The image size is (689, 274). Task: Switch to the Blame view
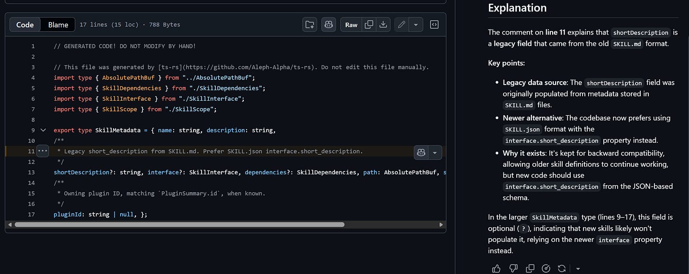coord(58,25)
